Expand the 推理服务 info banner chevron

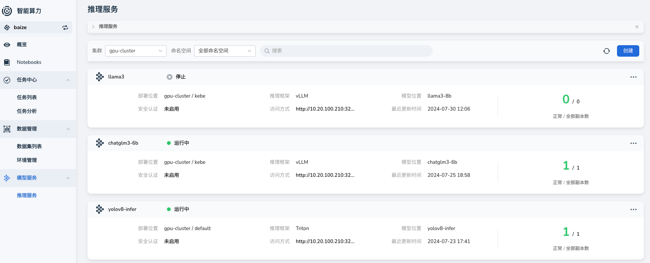(x=93, y=27)
